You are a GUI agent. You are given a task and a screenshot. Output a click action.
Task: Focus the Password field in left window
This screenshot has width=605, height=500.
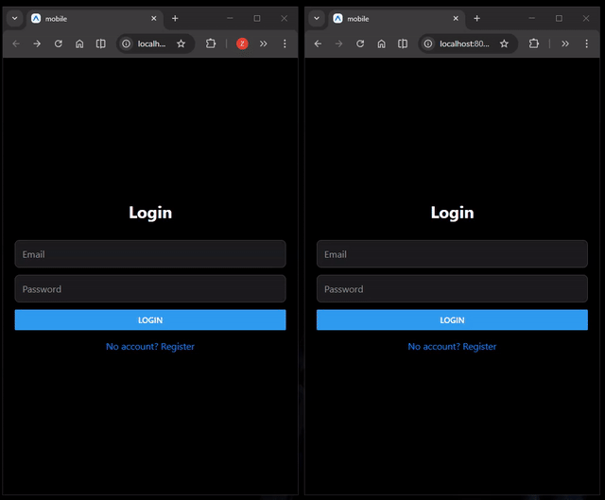tap(150, 288)
